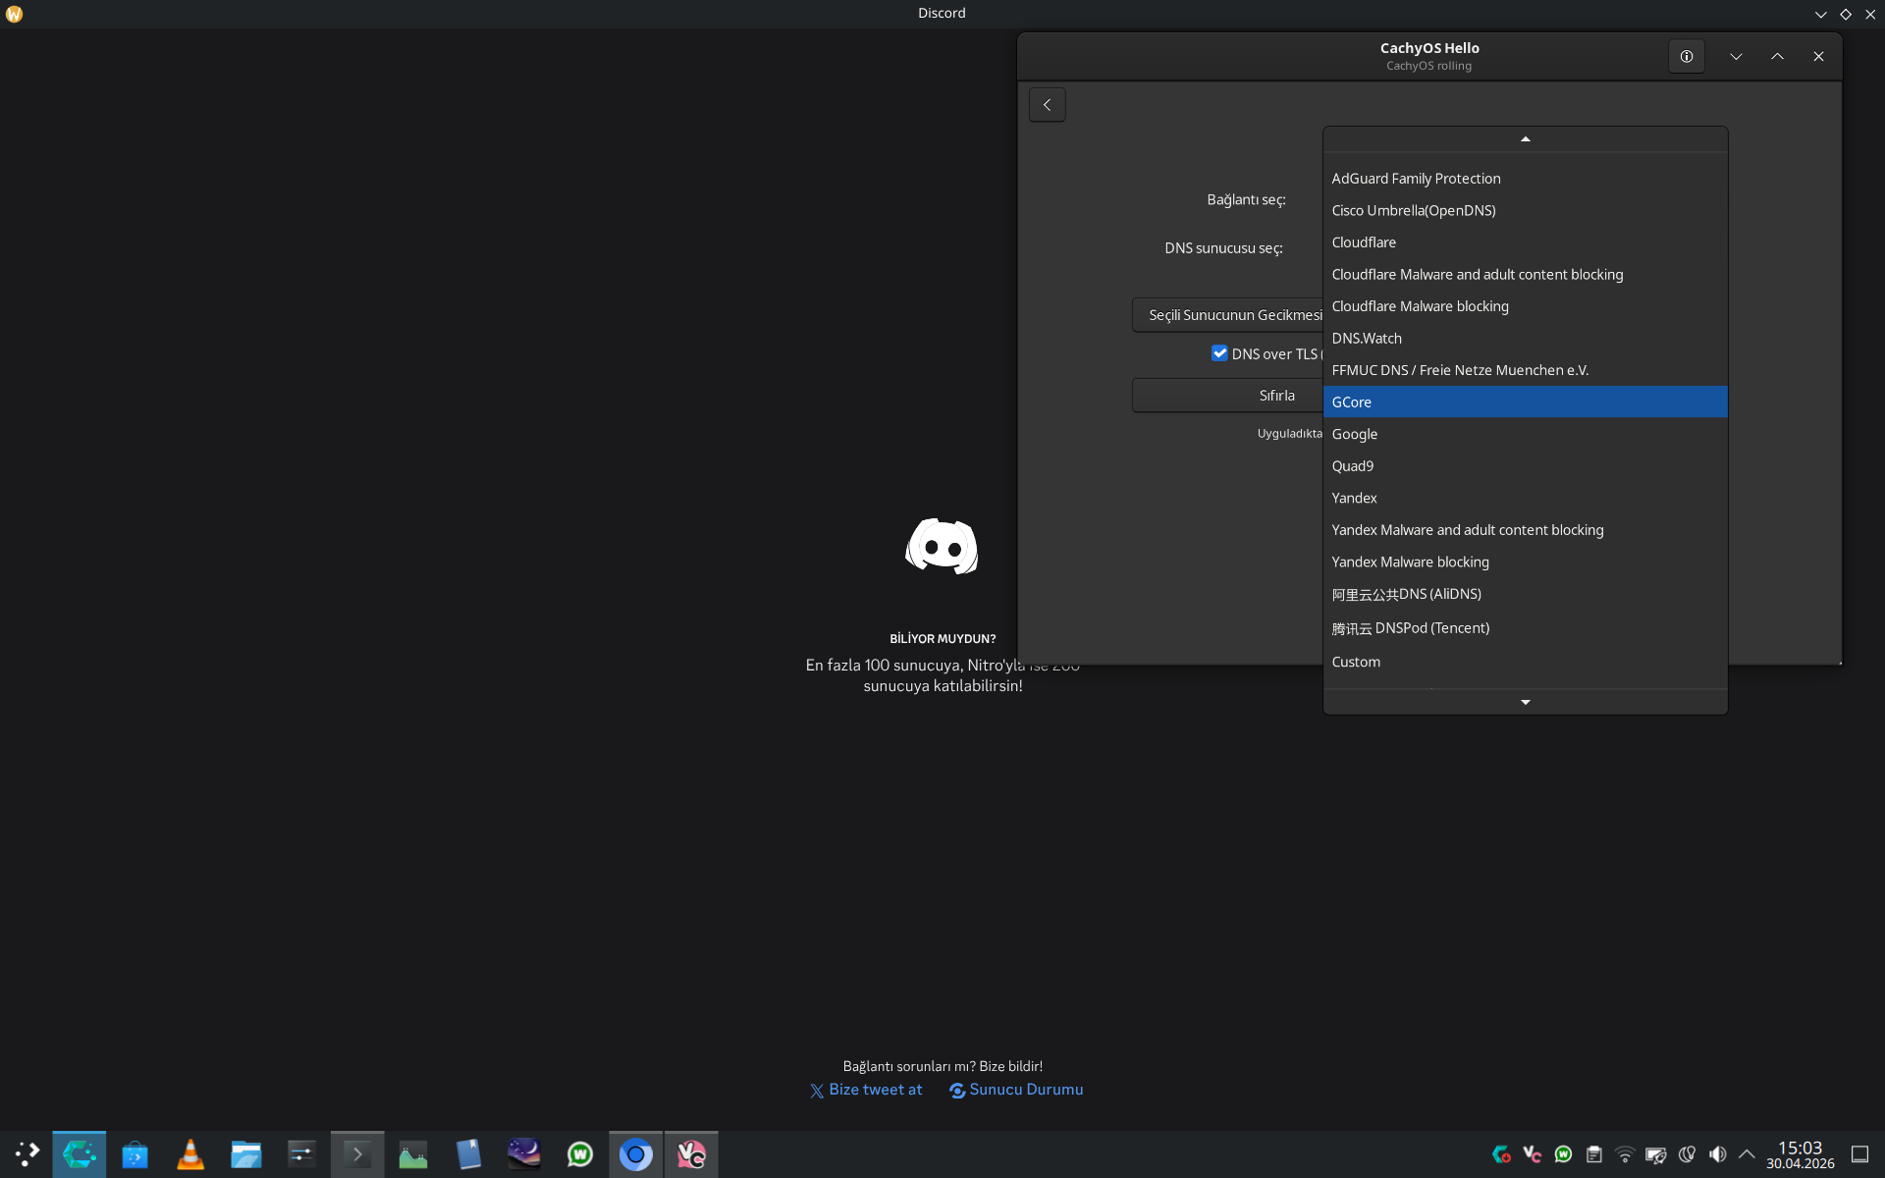Select Yandex Malware and adult content blocking
Screen dimensions: 1885x1178
pyautogui.click(x=1525, y=530)
